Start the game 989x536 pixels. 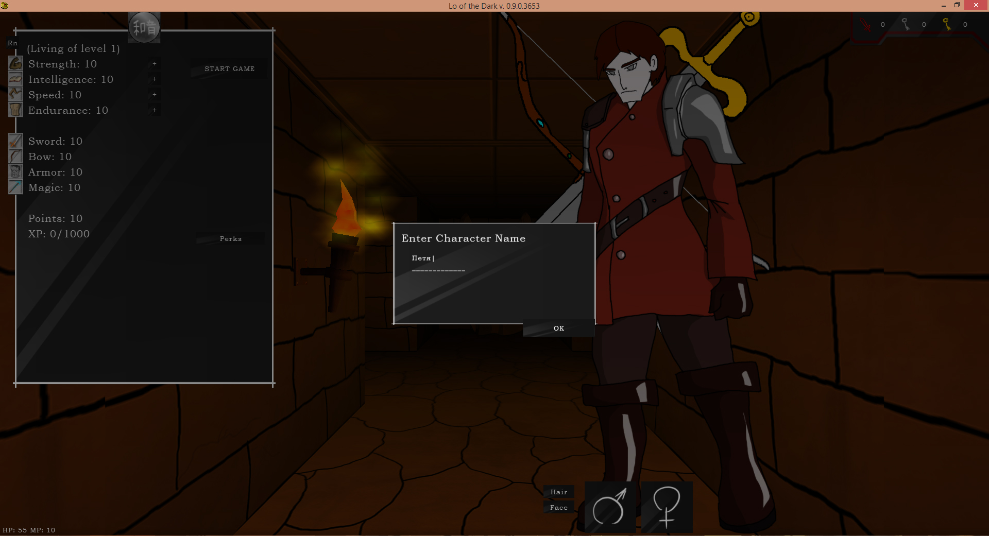click(229, 68)
